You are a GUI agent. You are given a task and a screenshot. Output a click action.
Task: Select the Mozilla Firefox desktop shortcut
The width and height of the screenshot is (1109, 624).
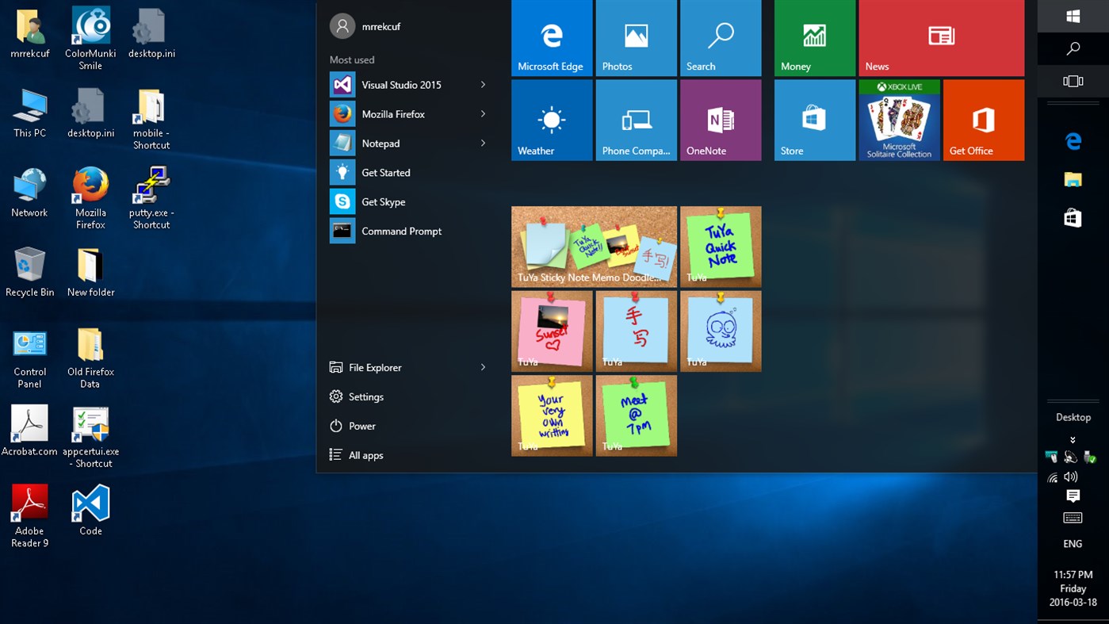(90, 198)
